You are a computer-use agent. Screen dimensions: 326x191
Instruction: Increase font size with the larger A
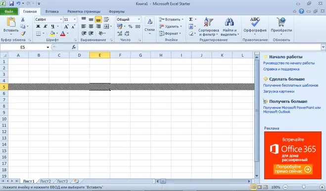(x=66, y=26)
